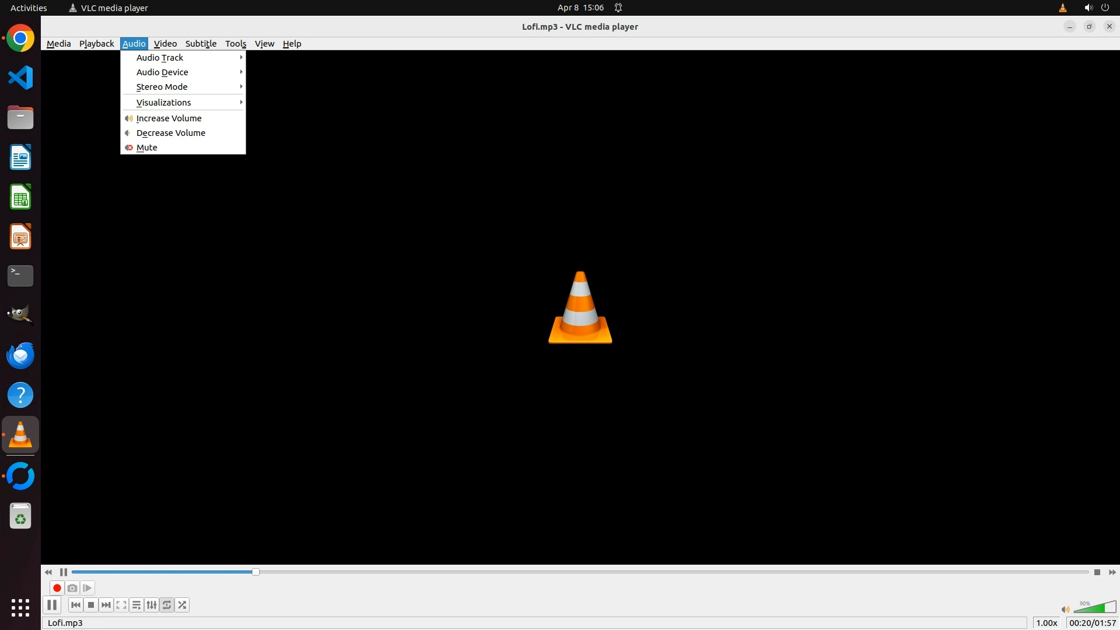Toggle the playlist view button
Viewport: 1120px width, 630px height.
(x=136, y=605)
